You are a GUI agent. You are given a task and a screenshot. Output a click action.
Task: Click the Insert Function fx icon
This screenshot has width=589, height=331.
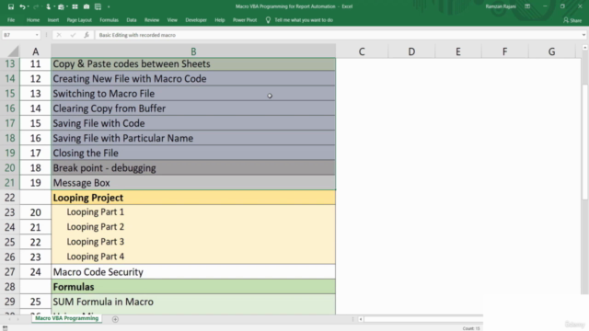(87, 35)
